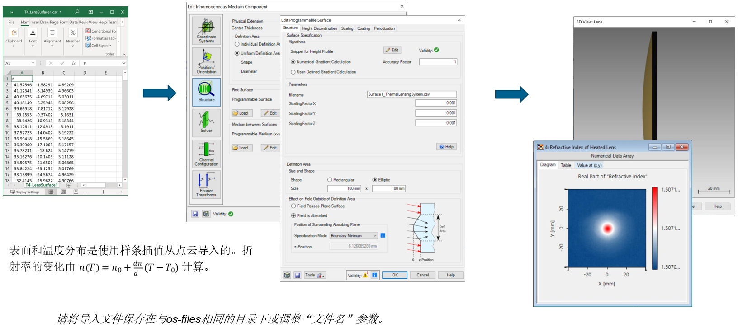The image size is (738, 327).
Task: Click save icon in Programmable Surface dialog footer
Action: (x=297, y=275)
